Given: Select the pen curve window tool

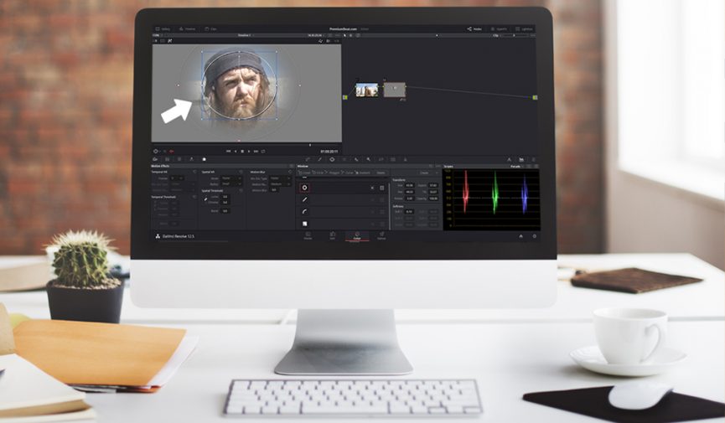Looking at the screenshot, I should (304, 199).
